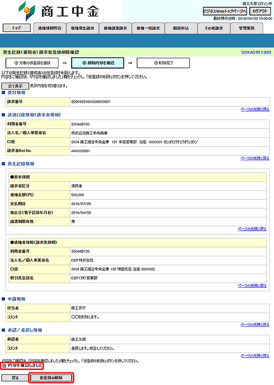Click creditor user number 2004AB120

tap(80, 252)
